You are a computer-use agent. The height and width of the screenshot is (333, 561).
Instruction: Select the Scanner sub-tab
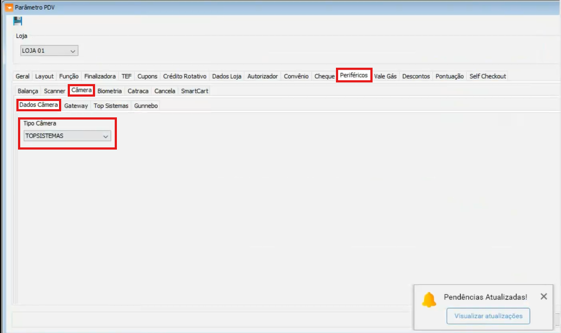coord(54,91)
